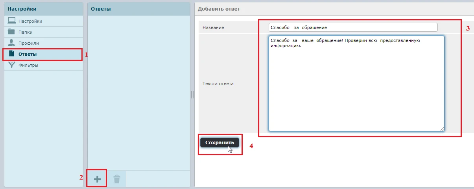Viewport: 474px width, 189px height.
Task: Open the Папки sidebar section
Action: point(26,32)
